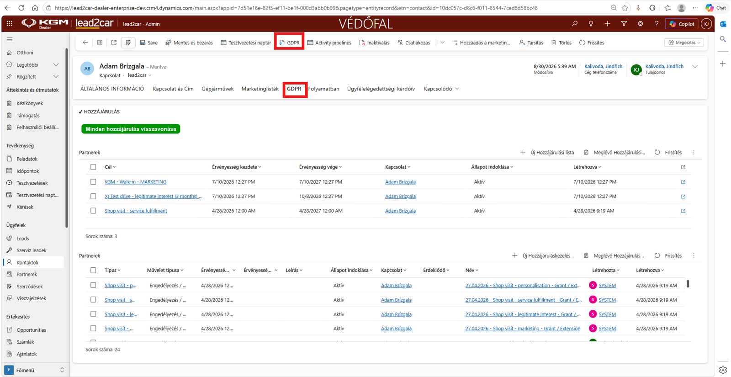This screenshot has width=731, height=377.
Task: Switch to ÁLTALÁNOS INFORMÁCIÓ tab
Action: (112, 89)
